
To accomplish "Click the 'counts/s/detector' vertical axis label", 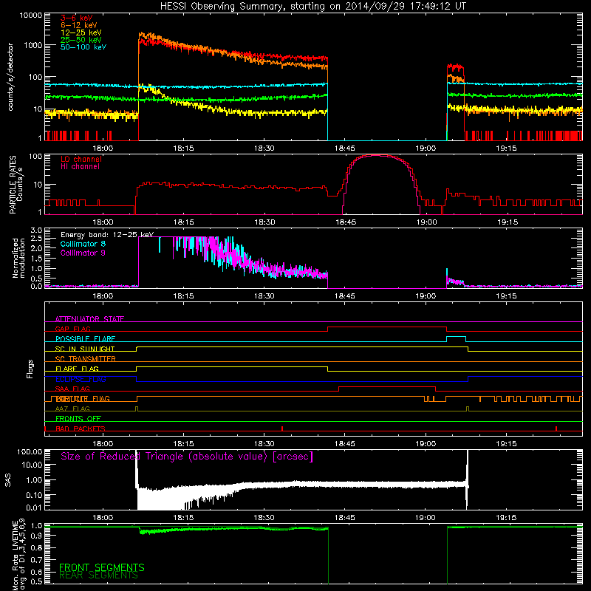I will [x=10, y=77].
